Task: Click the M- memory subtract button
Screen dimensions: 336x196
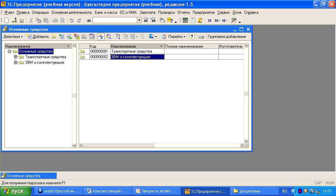Action: click(224, 21)
